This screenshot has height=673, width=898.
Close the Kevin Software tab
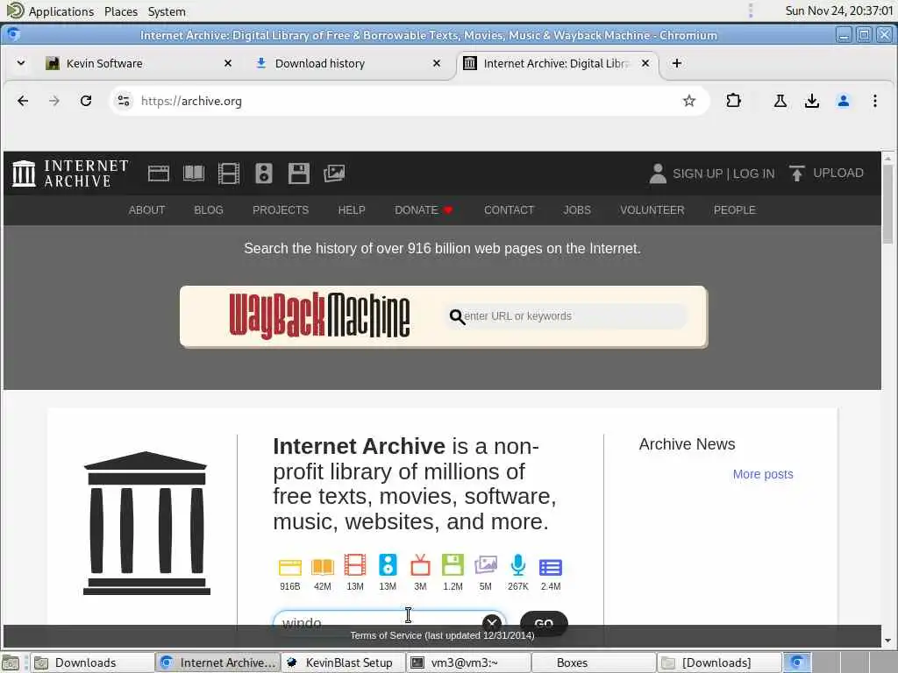pos(228,63)
